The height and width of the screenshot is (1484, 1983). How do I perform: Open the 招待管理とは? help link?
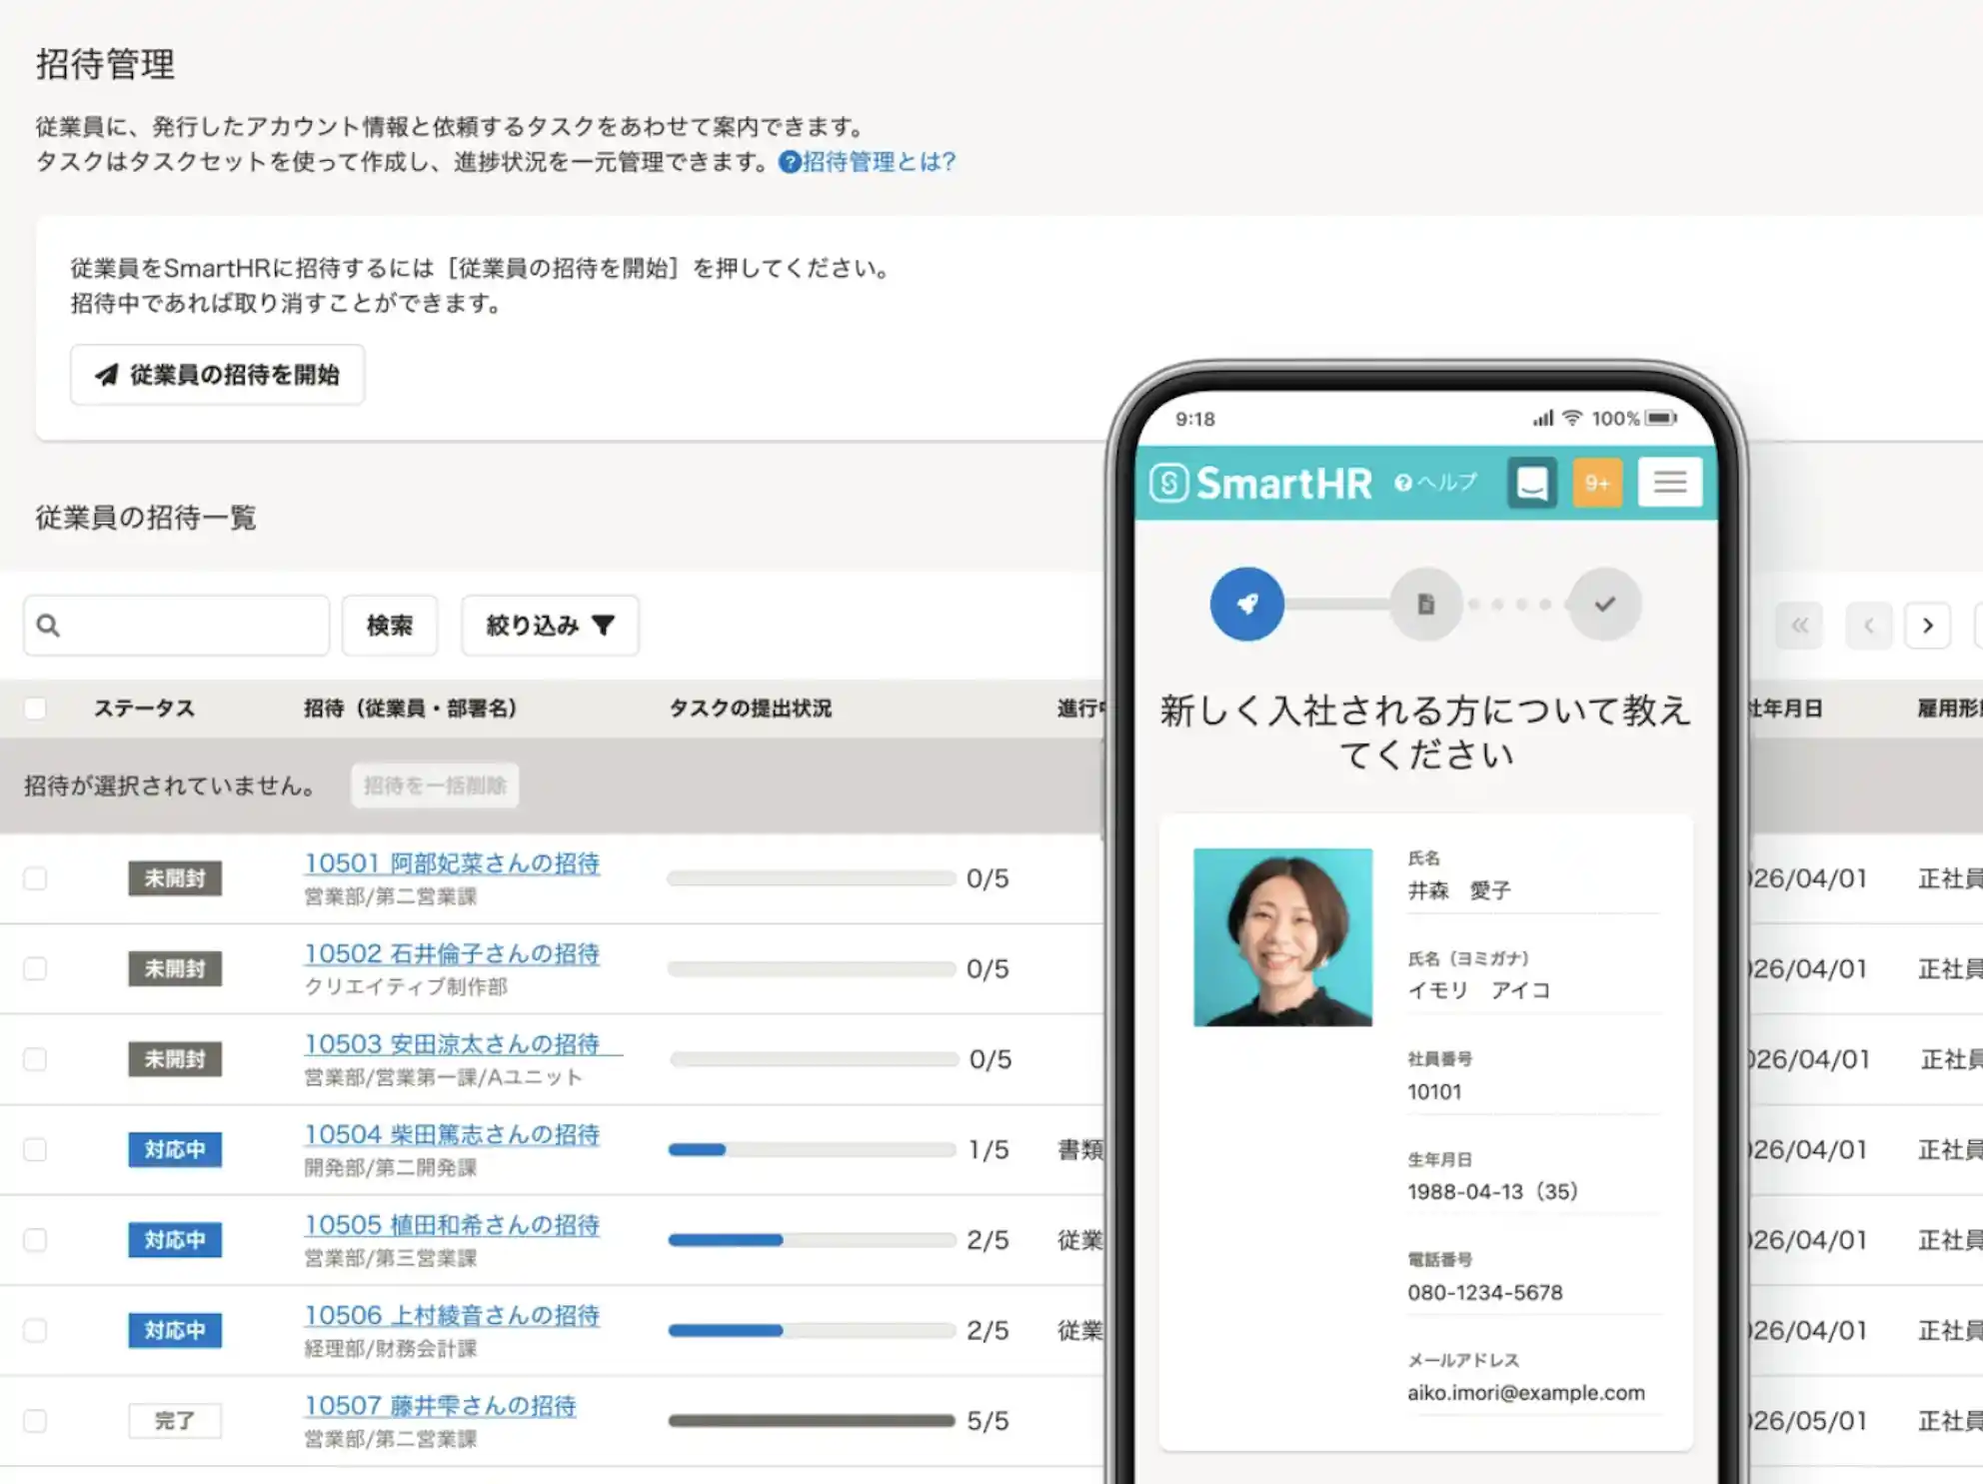click(x=879, y=162)
